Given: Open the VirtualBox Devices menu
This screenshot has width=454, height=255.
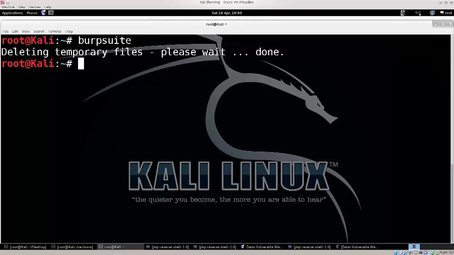Looking at the screenshot, I should (x=35, y=7).
